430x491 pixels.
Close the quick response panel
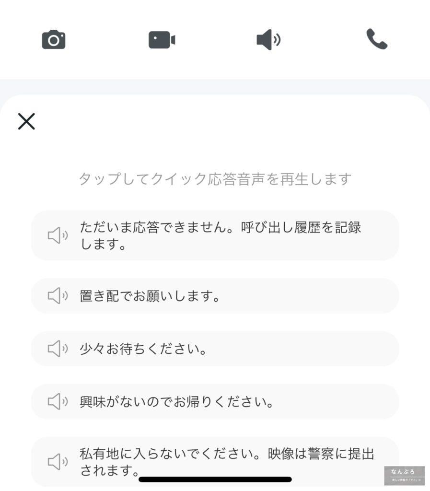26,121
